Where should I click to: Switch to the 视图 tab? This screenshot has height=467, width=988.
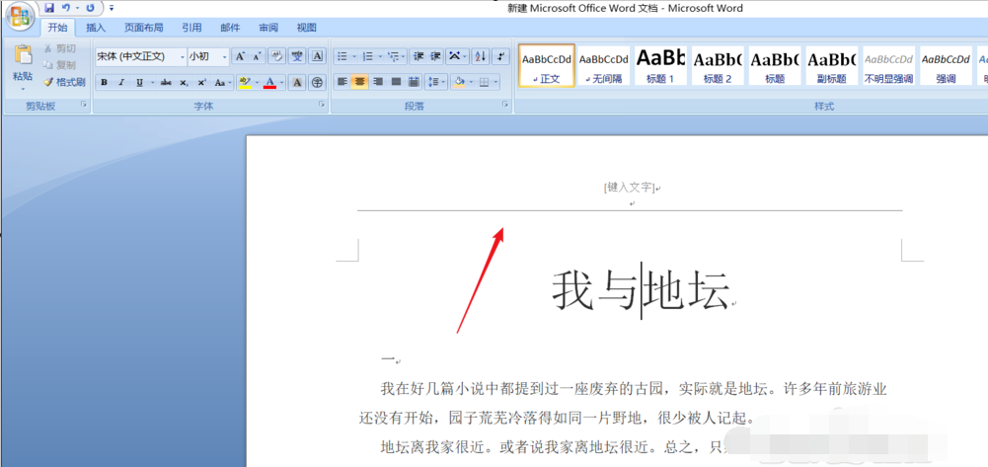307,27
